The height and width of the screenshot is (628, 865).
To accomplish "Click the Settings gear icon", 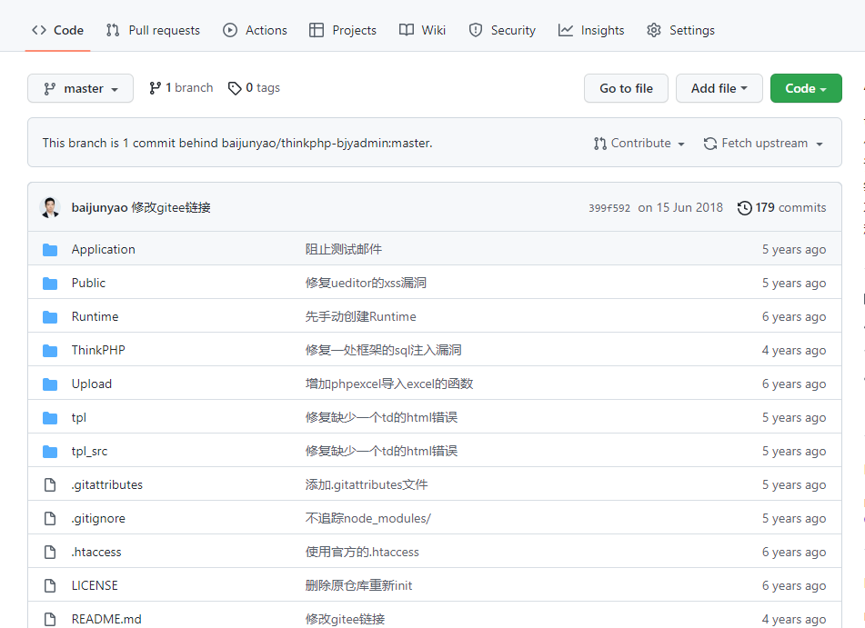I will (x=654, y=30).
